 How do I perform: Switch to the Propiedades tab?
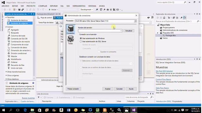point(177,101)
